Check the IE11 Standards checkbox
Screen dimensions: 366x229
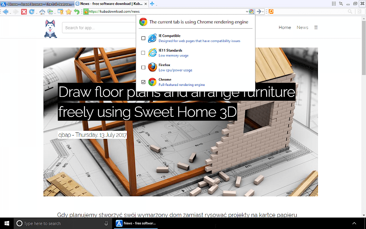143,53
